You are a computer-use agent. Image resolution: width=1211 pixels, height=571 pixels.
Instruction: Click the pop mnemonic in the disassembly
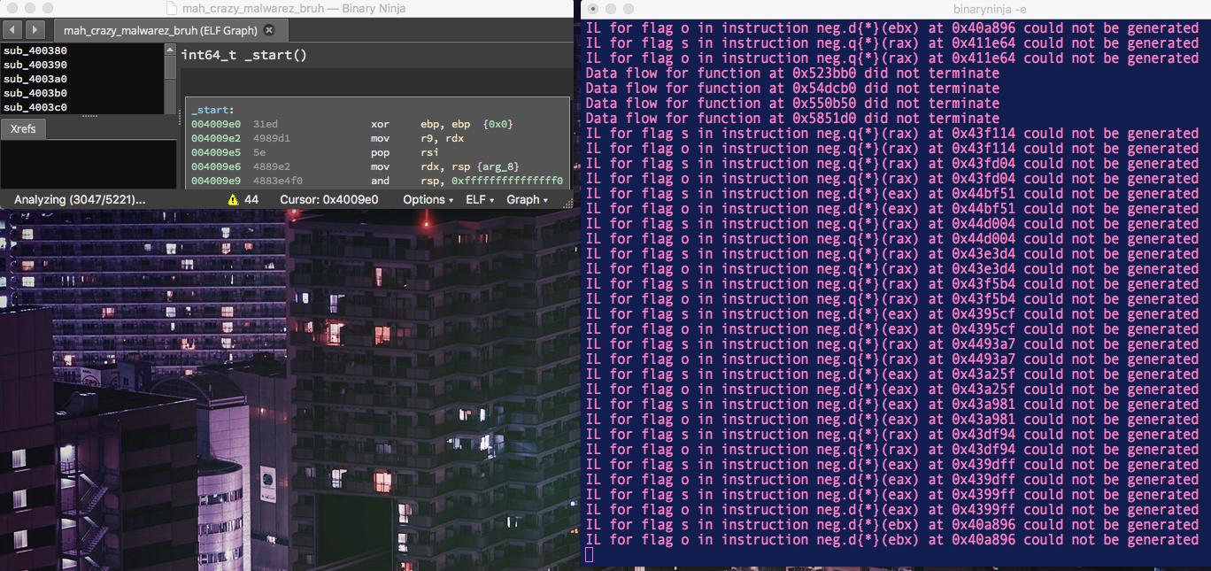380,152
